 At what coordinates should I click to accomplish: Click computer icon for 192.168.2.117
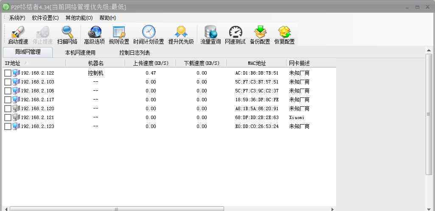16,100
